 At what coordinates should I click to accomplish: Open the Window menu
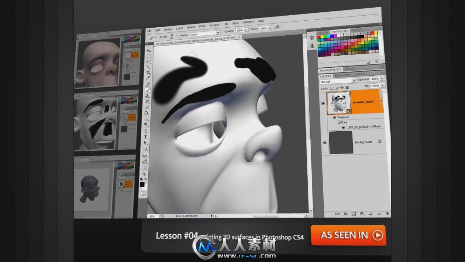(248, 22)
